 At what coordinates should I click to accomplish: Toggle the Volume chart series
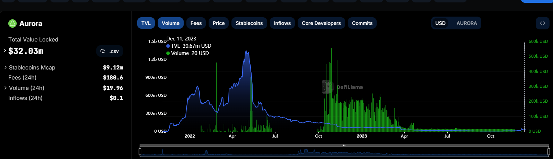tap(170, 23)
